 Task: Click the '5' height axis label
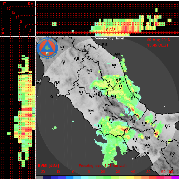point(30,30)
